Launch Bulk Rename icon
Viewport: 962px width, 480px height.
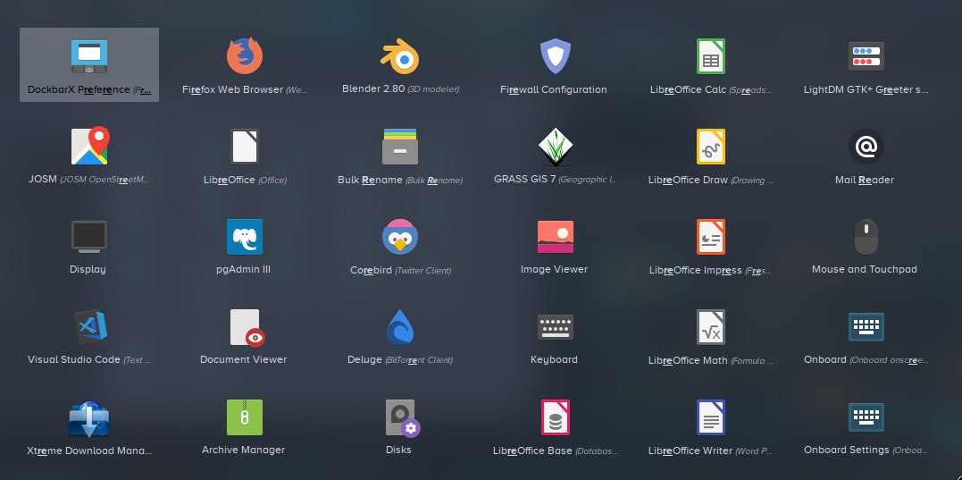point(400,146)
